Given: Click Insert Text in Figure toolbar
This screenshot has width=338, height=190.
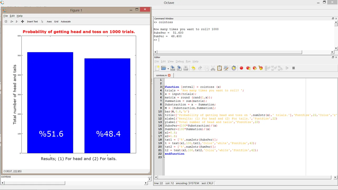Looking at the screenshot, I should click(32, 22).
